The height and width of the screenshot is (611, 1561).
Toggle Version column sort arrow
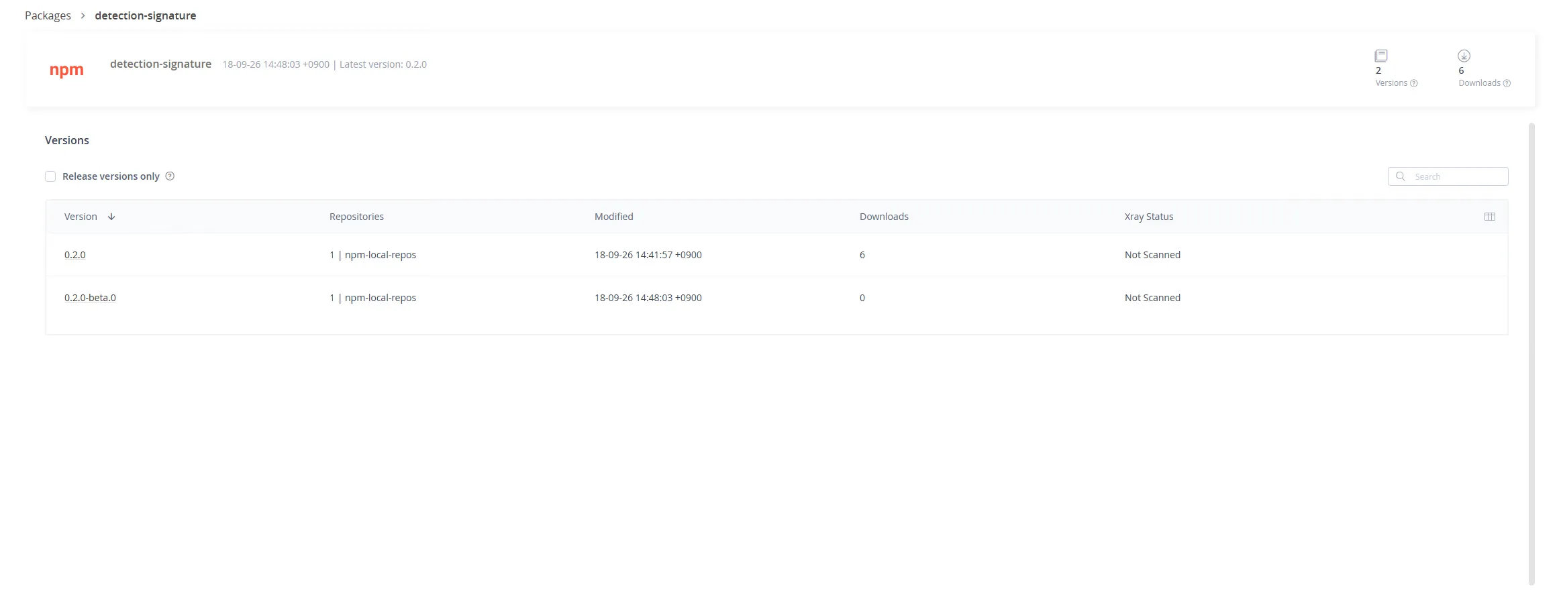click(111, 217)
